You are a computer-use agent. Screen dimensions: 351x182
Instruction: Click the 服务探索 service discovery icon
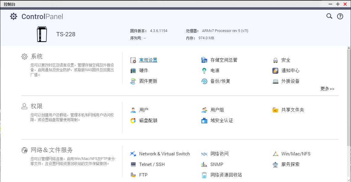pyautogui.click(x=275, y=164)
